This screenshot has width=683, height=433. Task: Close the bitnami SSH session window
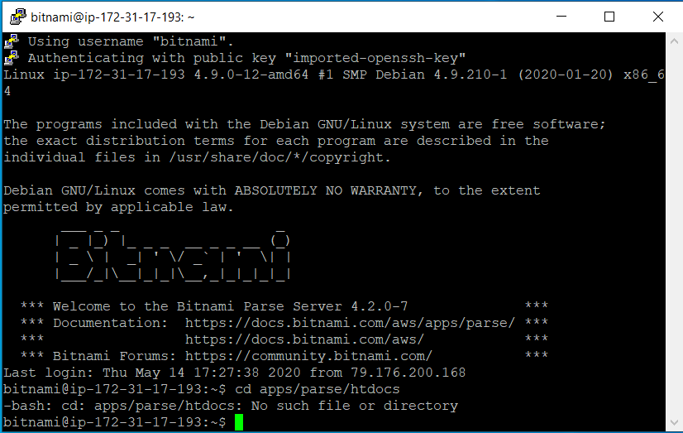coord(658,17)
